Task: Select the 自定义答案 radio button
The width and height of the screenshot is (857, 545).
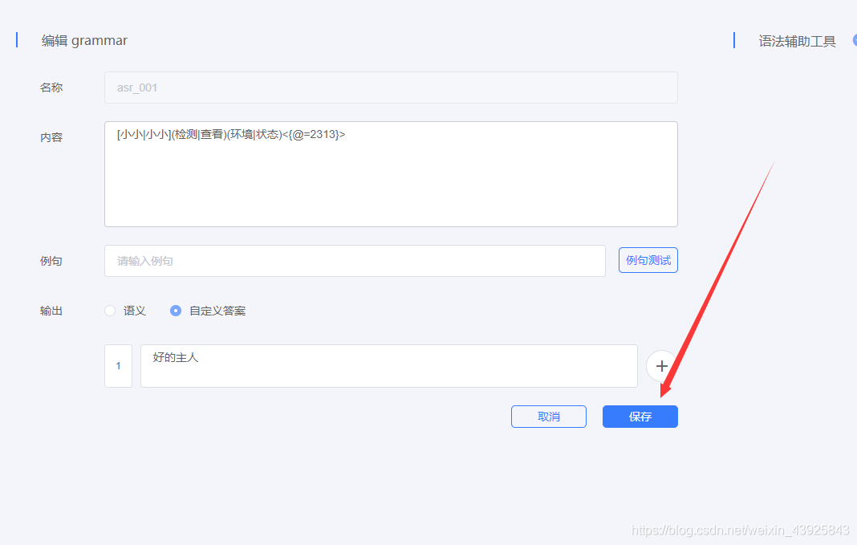Action: [x=176, y=311]
